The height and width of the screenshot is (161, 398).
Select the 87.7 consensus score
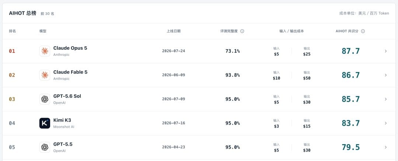(350, 51)
